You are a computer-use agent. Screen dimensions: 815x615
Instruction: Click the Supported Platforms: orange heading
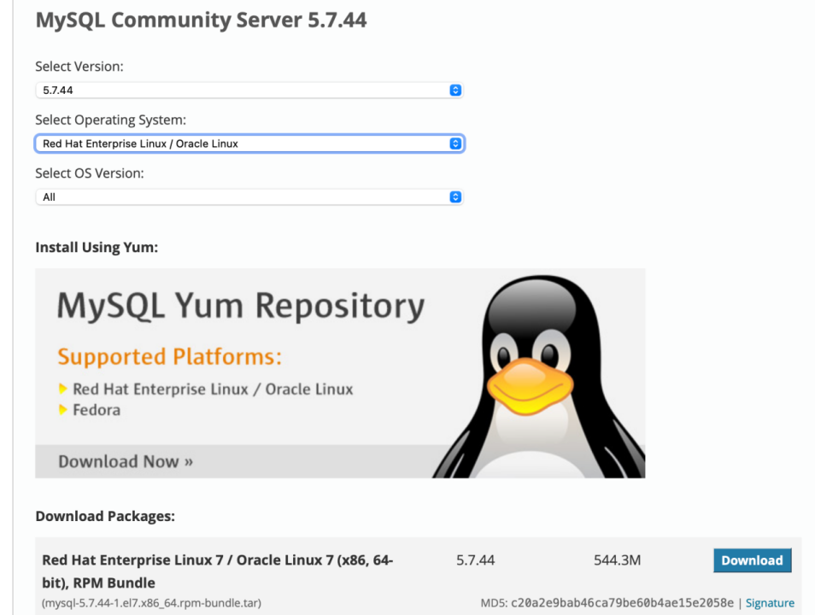click(169, 357)
